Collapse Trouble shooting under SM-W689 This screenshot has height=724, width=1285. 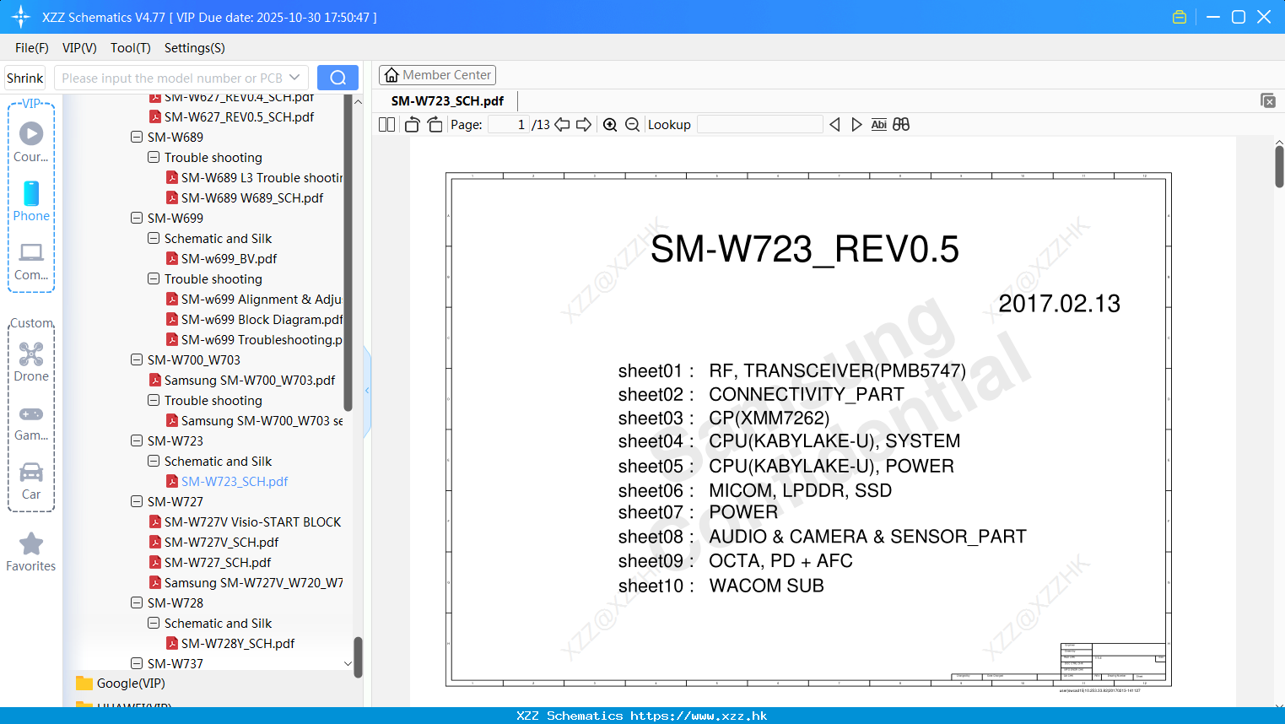tap(154, 157)
